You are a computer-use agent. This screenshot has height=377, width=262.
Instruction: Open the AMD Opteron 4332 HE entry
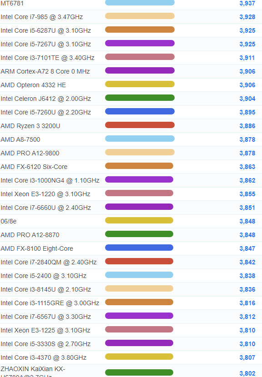[x=33, y=85]
